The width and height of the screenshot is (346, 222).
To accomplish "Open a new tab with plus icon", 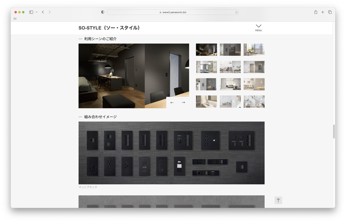I will [x=323, y=12].
